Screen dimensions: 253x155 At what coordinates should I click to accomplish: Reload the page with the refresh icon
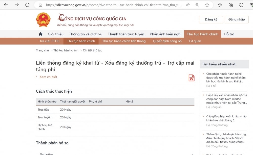click(27, 5)
